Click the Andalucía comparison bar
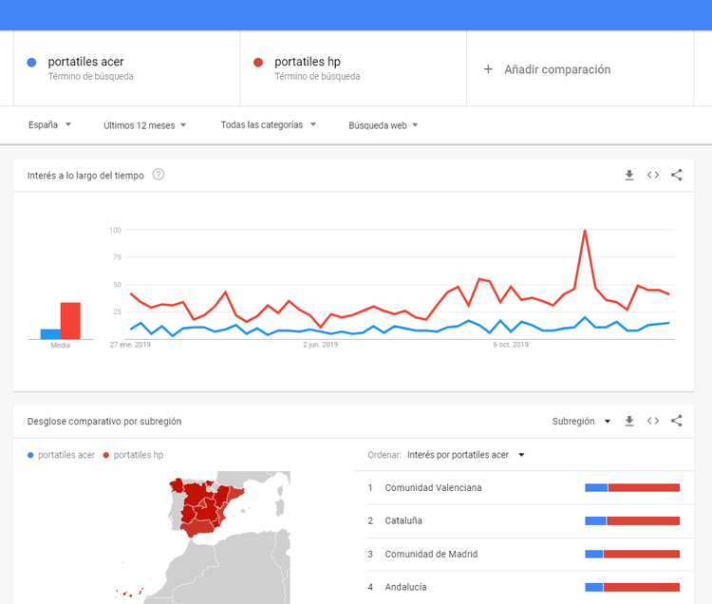Image resolution: width=712 pixels, height=604 pixels. click(632, 587)
